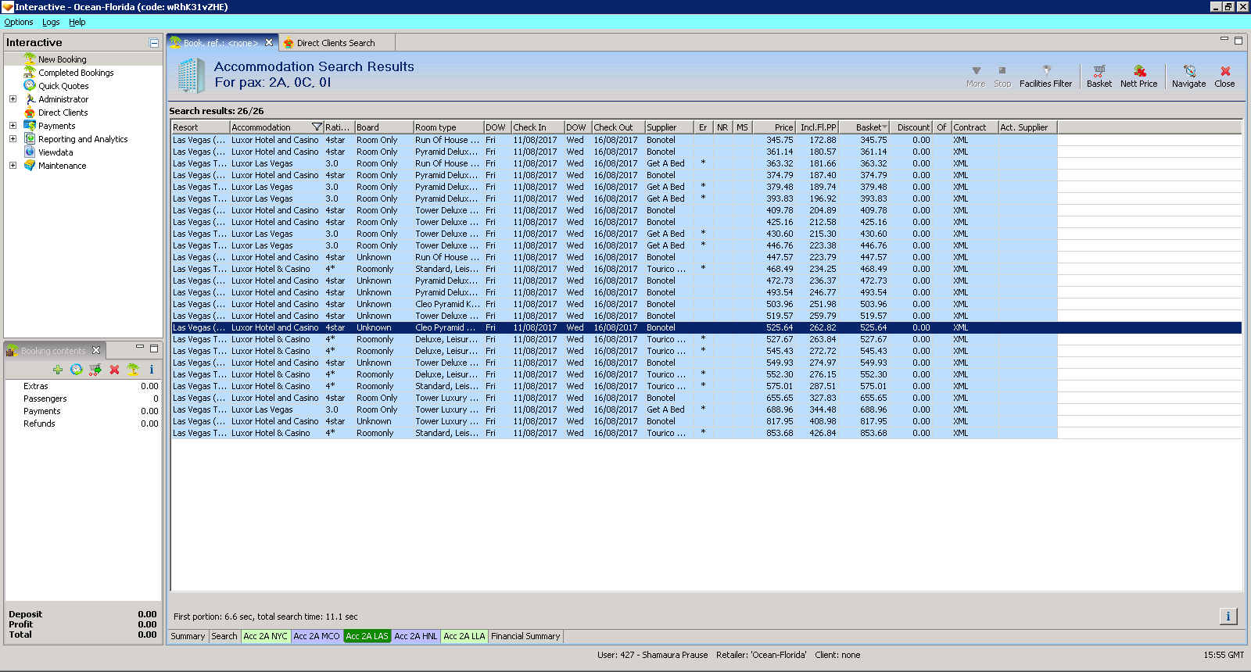Select the Viewdata sidebar item

56,152
